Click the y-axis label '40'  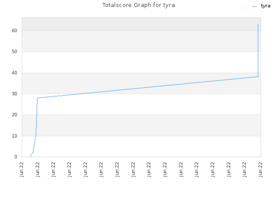click(14, 73)
